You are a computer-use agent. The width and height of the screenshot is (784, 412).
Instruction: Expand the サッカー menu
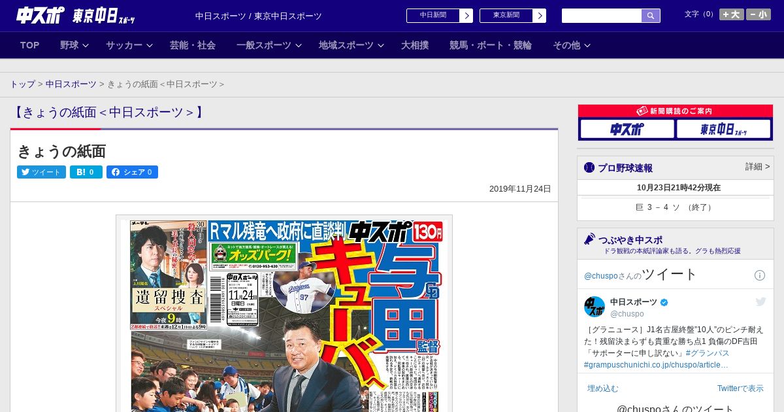point(129,45)
